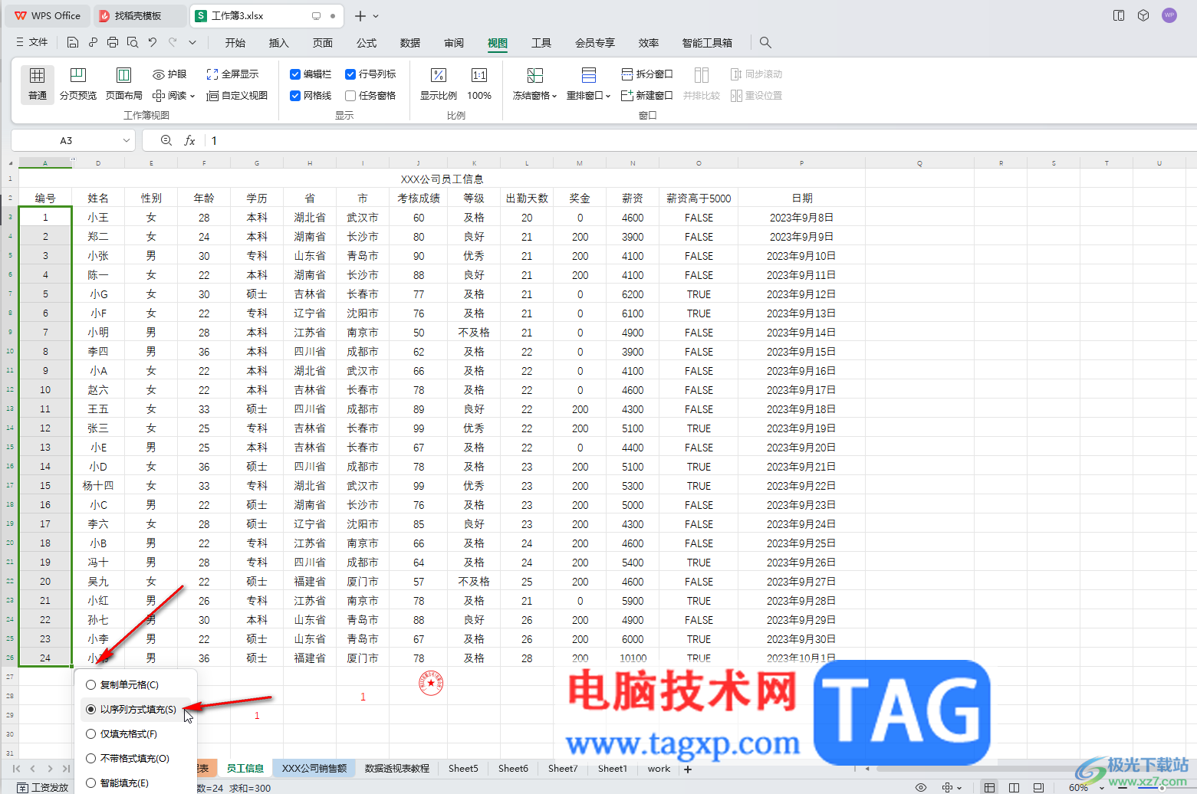Click the print icon in quick access toolbar
Viewport: 1197px width, 794px height.
click(113, 42)
